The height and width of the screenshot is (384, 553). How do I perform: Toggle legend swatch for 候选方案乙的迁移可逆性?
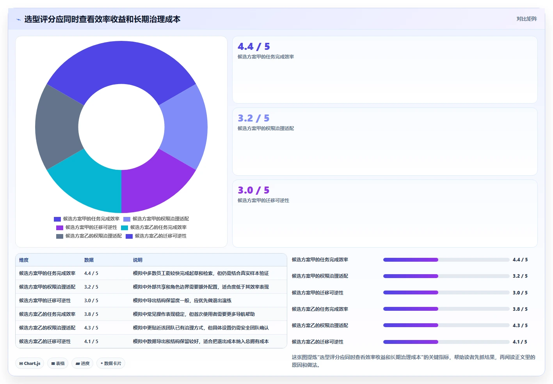(129, 236)
